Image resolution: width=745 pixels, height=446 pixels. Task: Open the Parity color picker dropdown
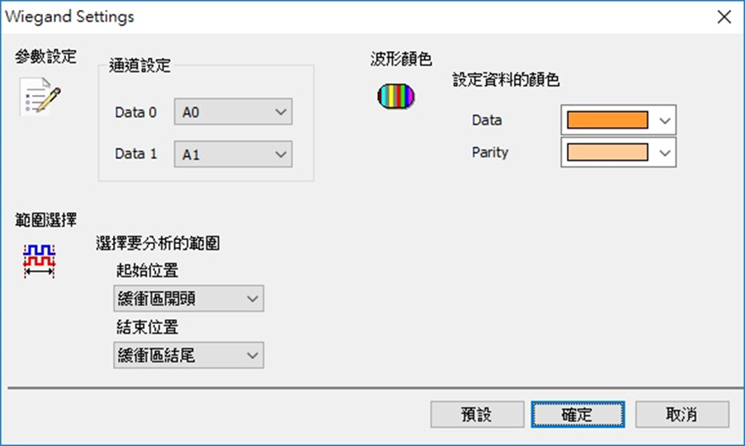[667, 153]
